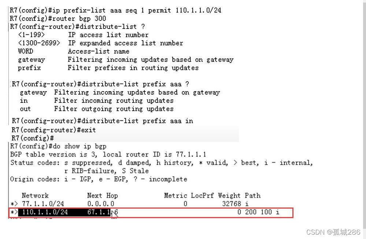
Task: Click the 'distribute-list prefix aaa in' command
Action: pos(137,121)
